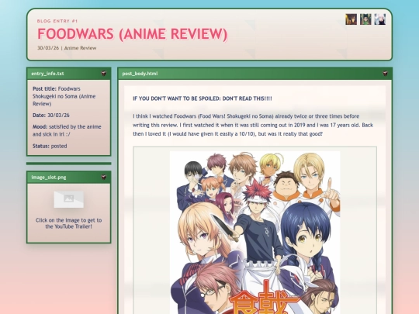The width and height of the screenshot is (419, 314).
Task: Click the entry_info.txt panel title
Action: 47,74
